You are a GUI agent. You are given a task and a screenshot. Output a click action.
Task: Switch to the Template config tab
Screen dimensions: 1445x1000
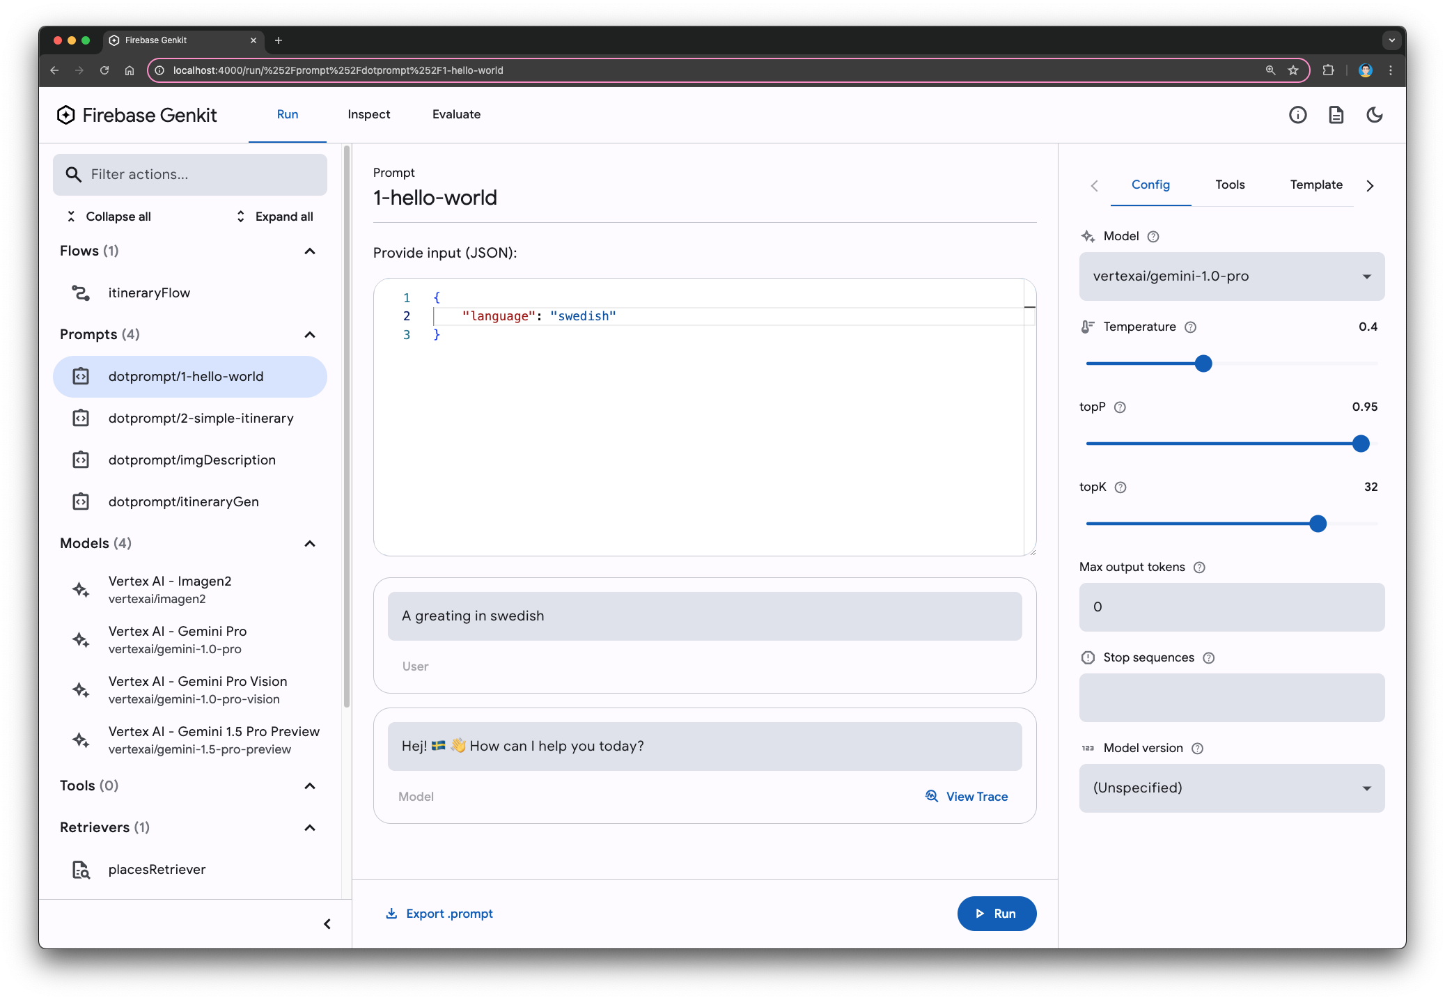(x=1317, y=185)
